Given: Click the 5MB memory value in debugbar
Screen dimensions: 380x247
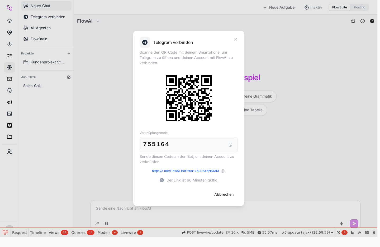Looking at the screenshot, I should point(248,233).
